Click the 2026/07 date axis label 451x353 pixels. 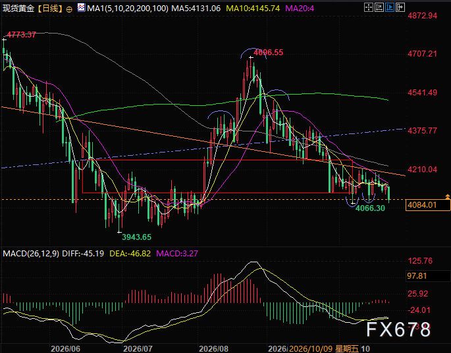[x=138, y=348]
